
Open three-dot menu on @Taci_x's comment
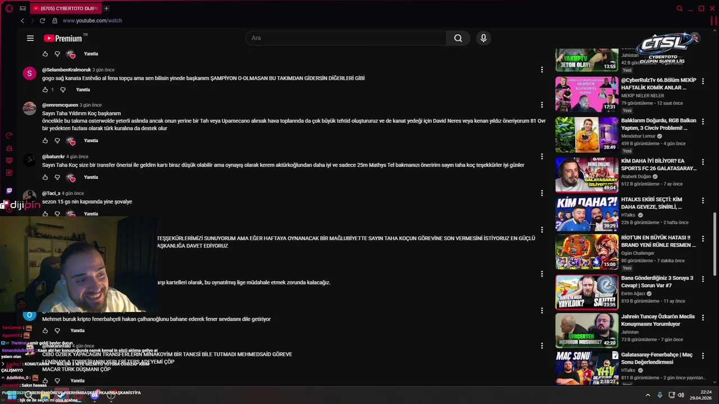[541, 193]
